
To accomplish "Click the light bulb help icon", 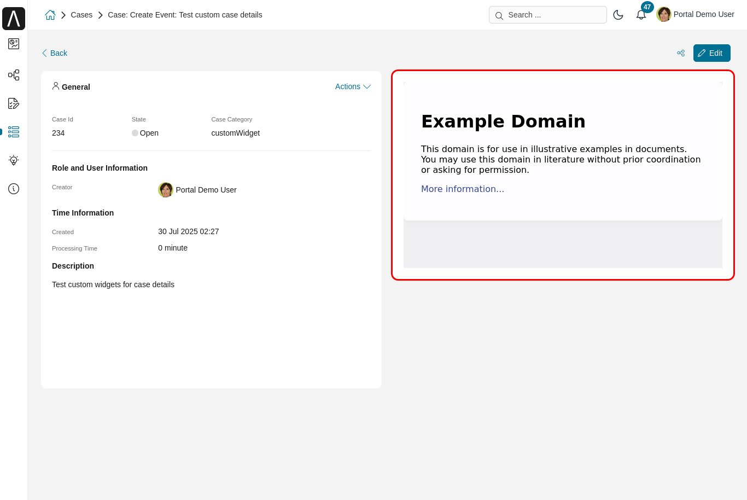I will click(14, 160).
